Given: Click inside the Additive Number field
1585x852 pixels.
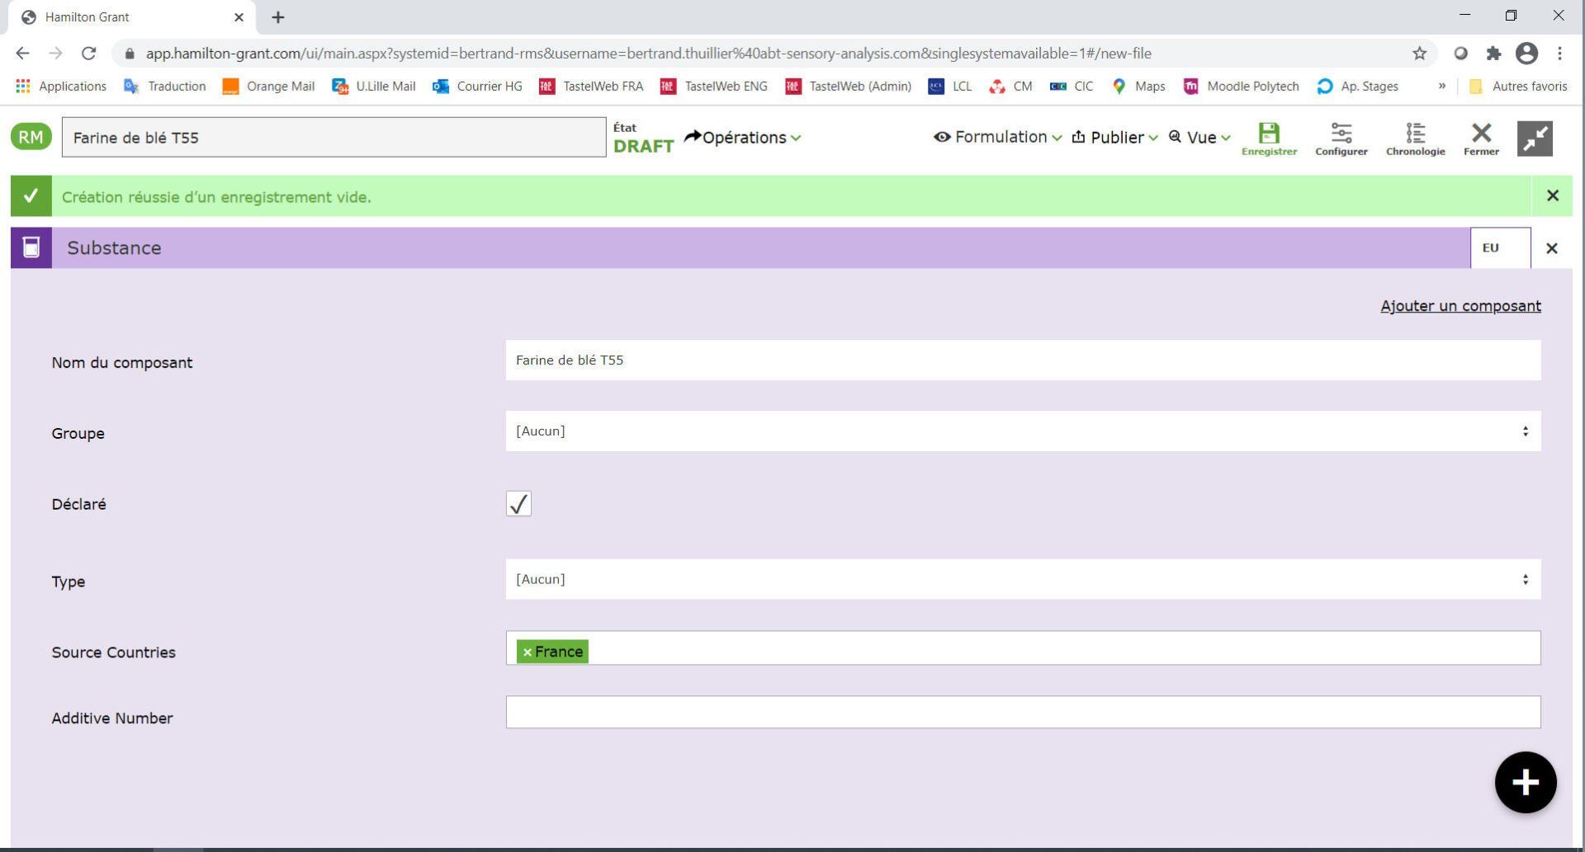Looking at the screenshot, I should 1024,711.
